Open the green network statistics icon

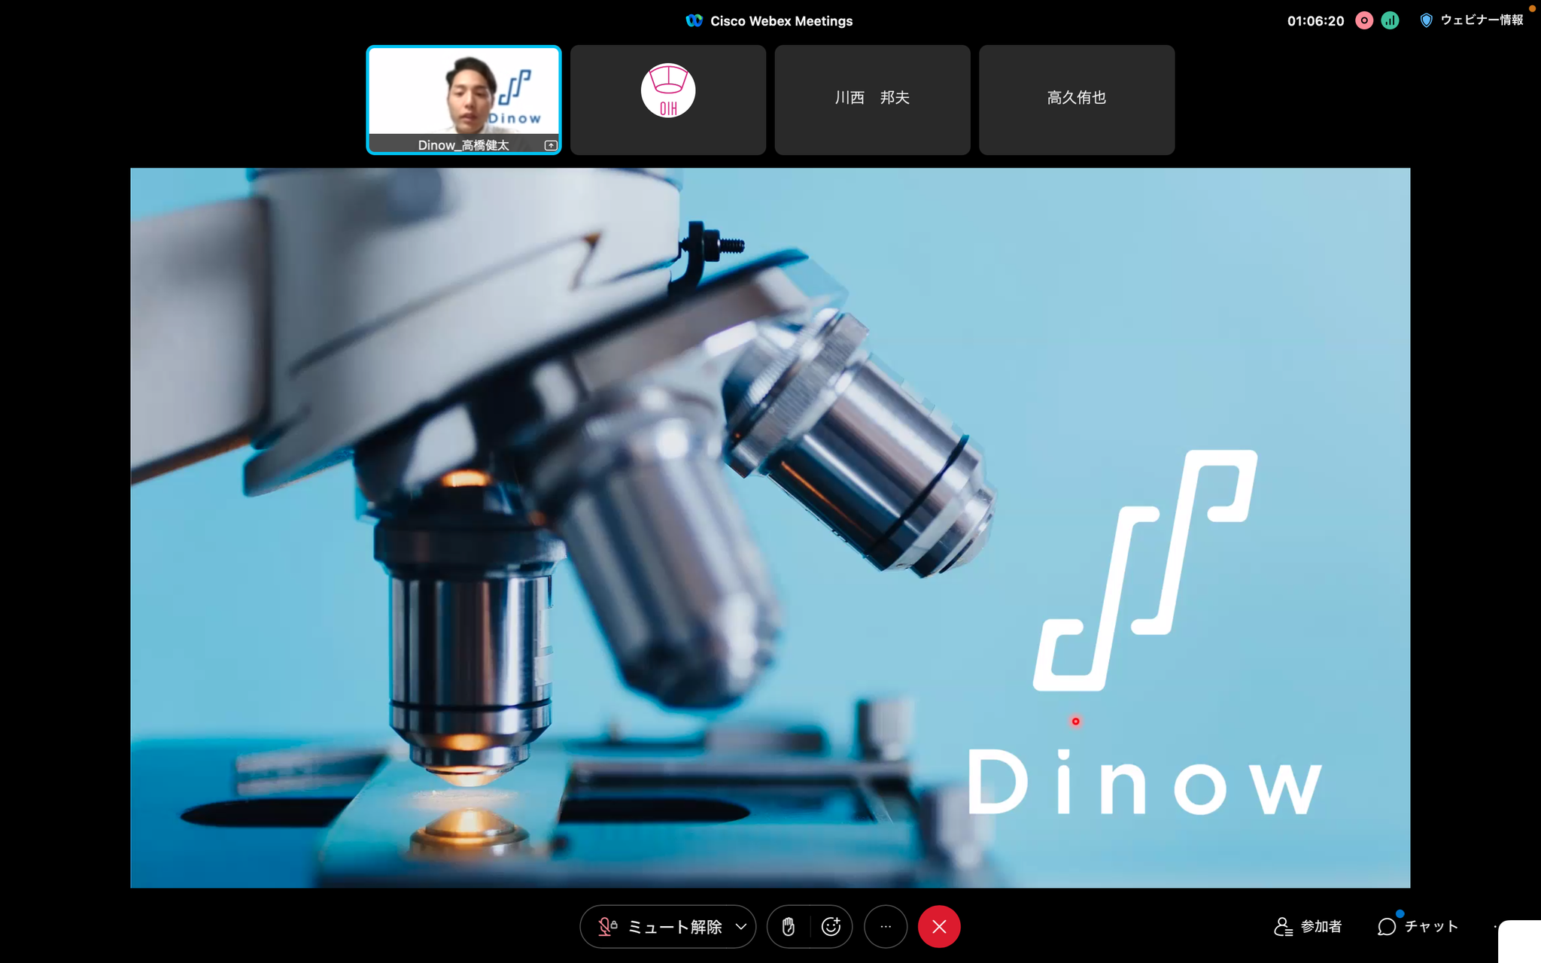[x=1390, y=21]
